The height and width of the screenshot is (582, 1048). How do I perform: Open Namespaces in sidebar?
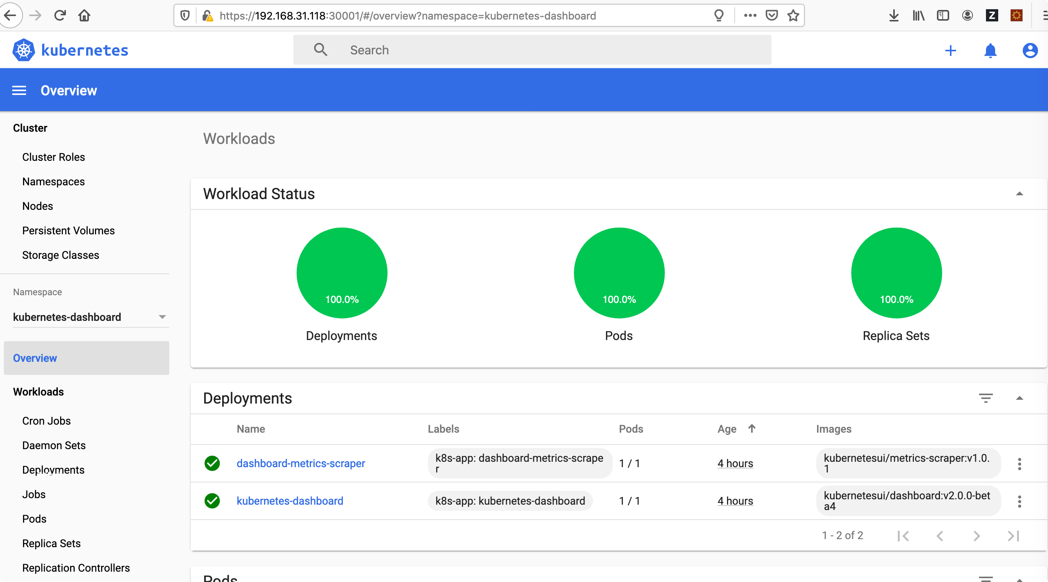53,181
